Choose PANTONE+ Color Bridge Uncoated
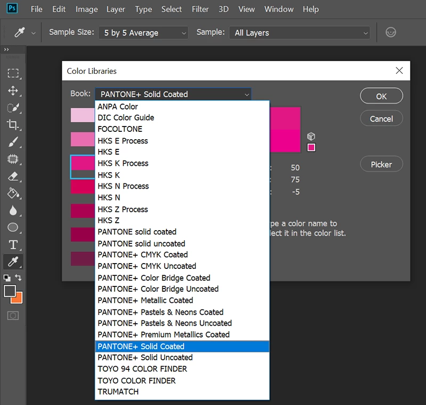 pos(182,289)
